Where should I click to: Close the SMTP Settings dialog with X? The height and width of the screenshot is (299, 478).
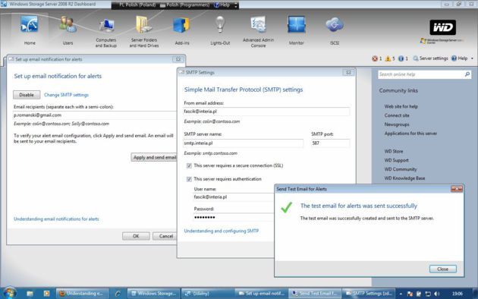click(x=348, y=73)
